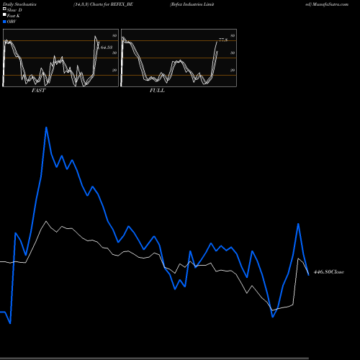Image resolution: width=360 pixels, height=360 pixels.
Task: Click the Slow D legend swatch
Action: tap(4, 9)
